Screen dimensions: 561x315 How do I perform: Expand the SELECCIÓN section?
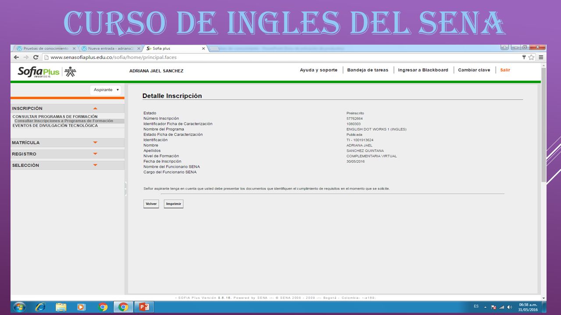point(67,165)
